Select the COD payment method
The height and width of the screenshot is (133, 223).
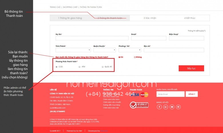57,67
